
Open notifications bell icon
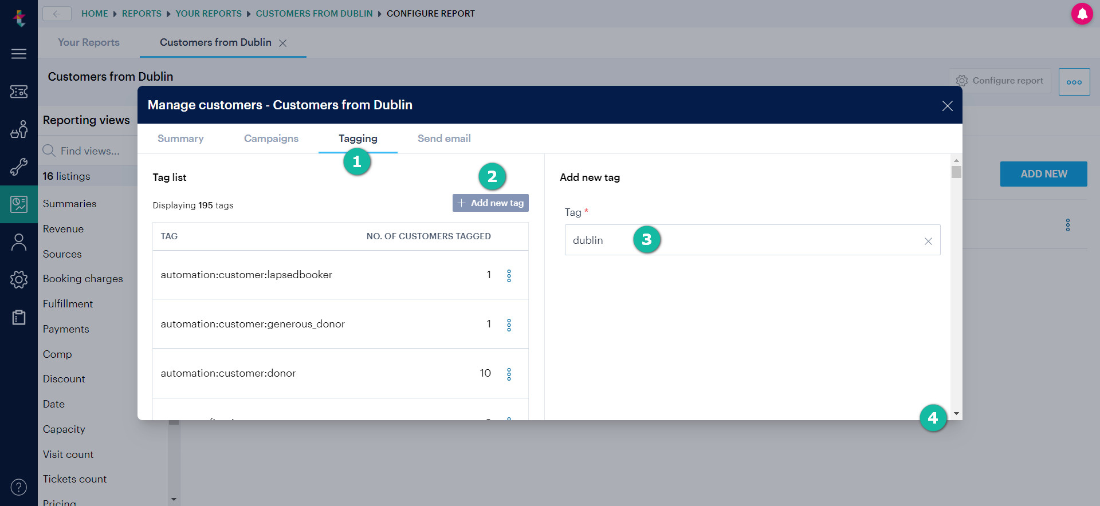click(1082, 14)
